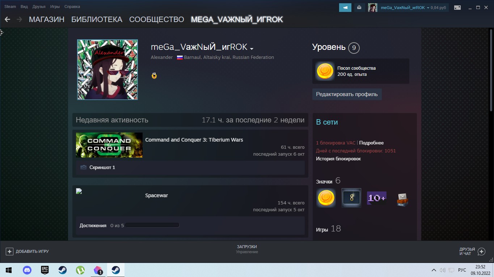Open the Справка menu

point(72,7)
